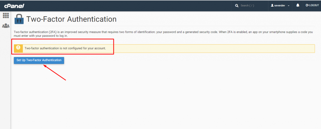
Task: Log out using the LOGOUT link
Action: [x=313, y=6]
